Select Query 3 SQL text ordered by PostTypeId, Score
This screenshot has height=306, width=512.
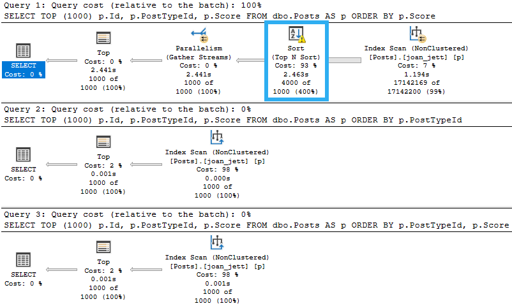click(x=257, y=225)
